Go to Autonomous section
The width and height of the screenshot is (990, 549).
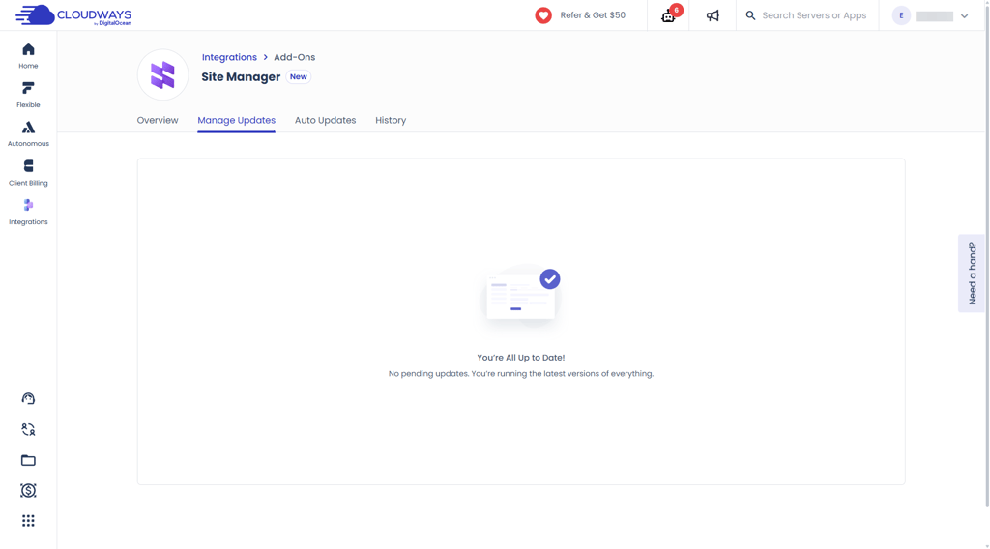click(x=28, y=133)
